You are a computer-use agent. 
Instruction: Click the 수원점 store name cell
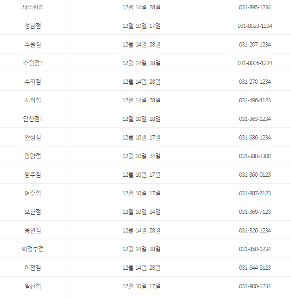[33, 45]
